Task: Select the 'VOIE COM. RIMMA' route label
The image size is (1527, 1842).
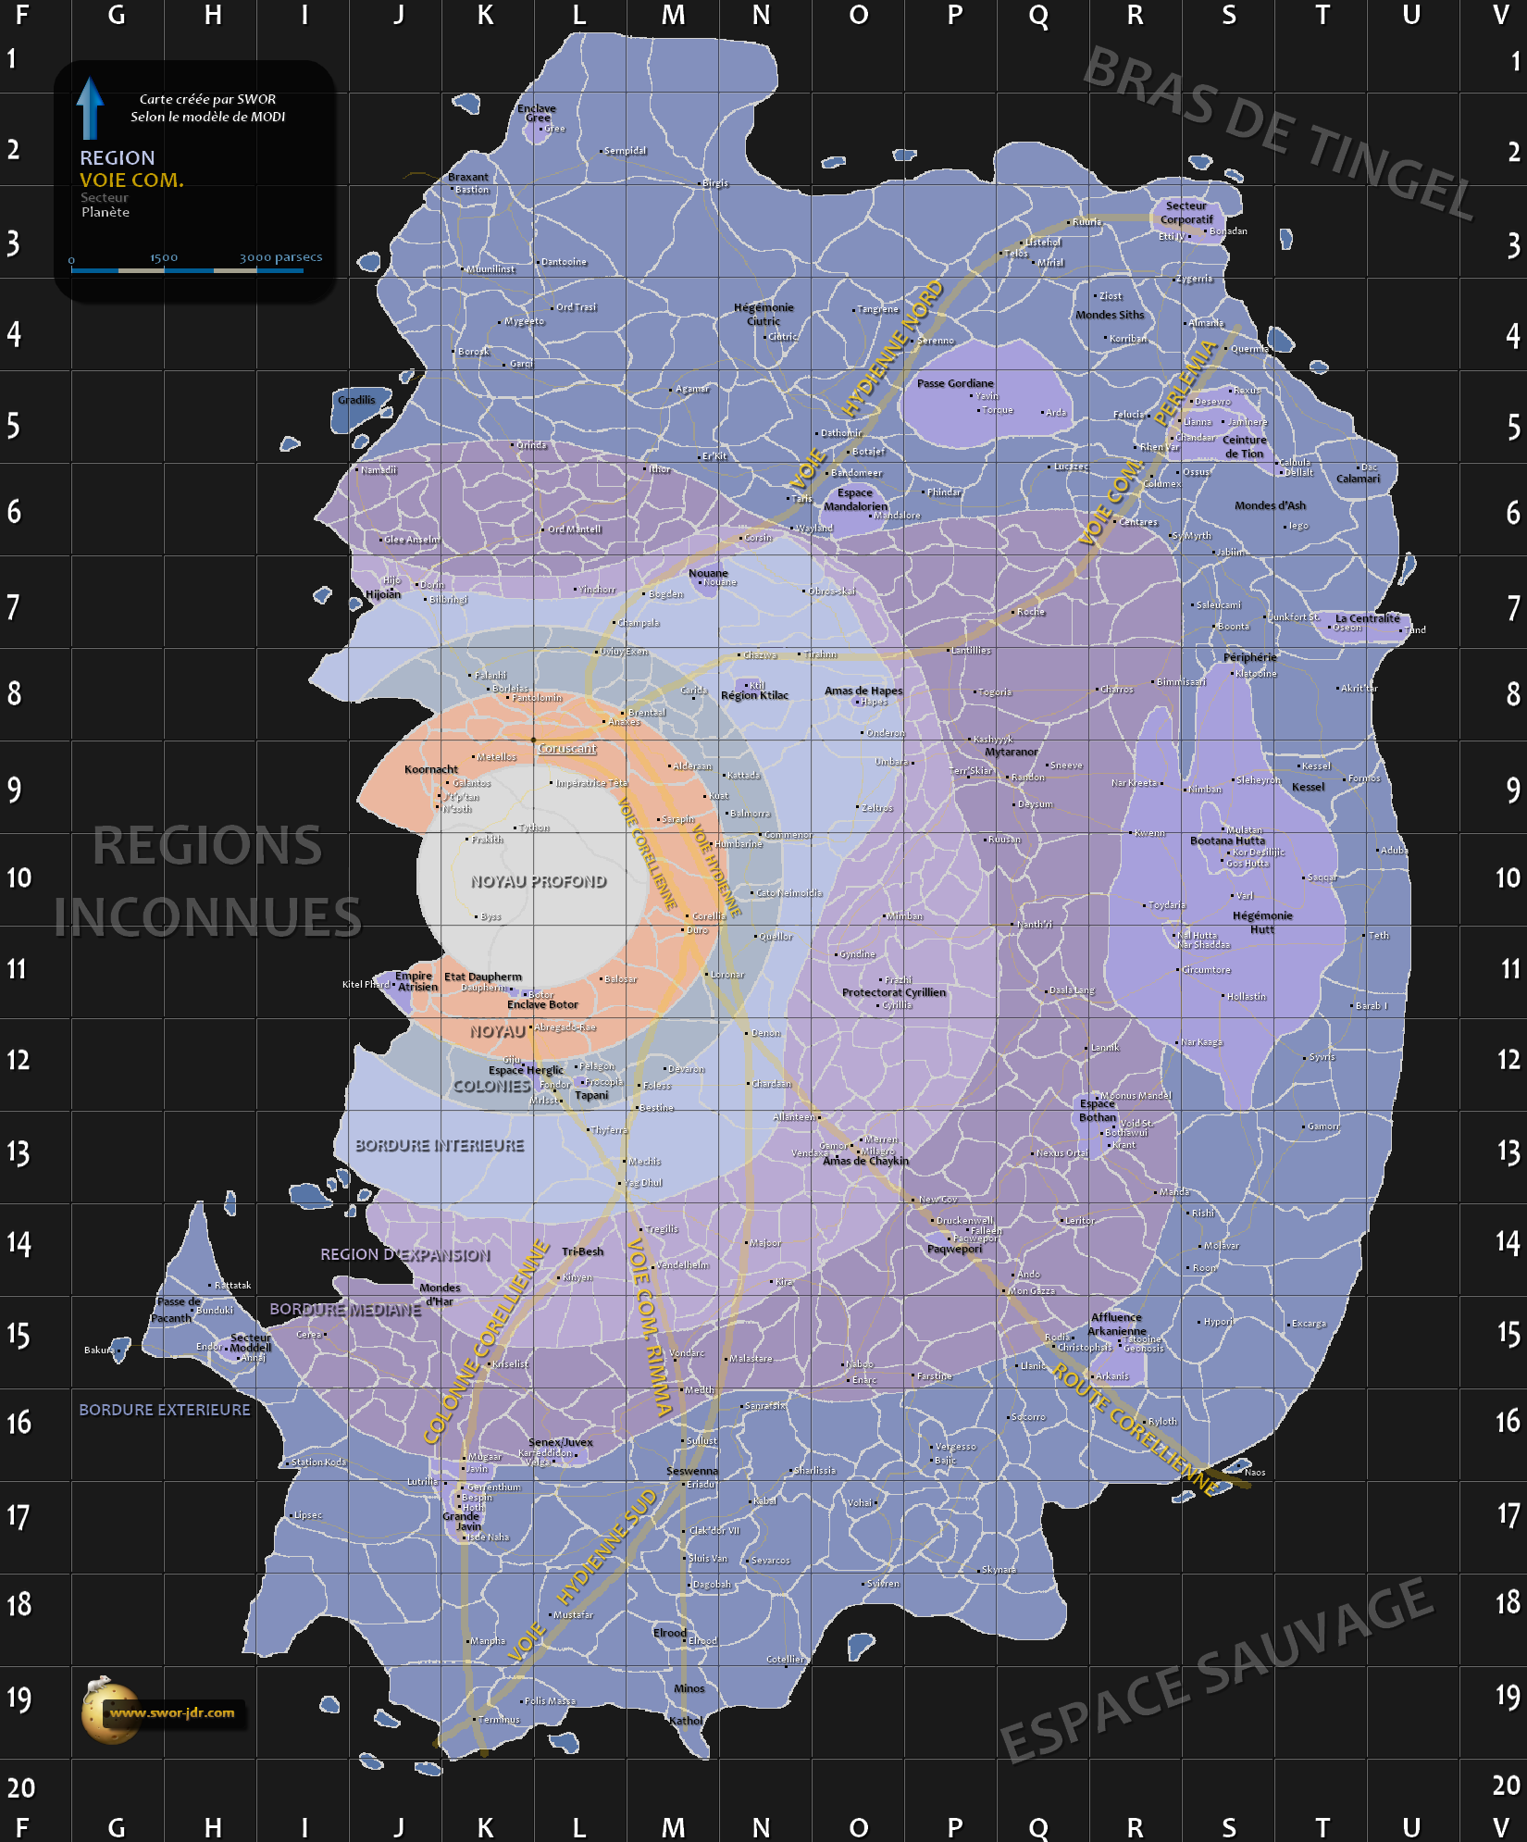Action: (x=650, y=1327)
